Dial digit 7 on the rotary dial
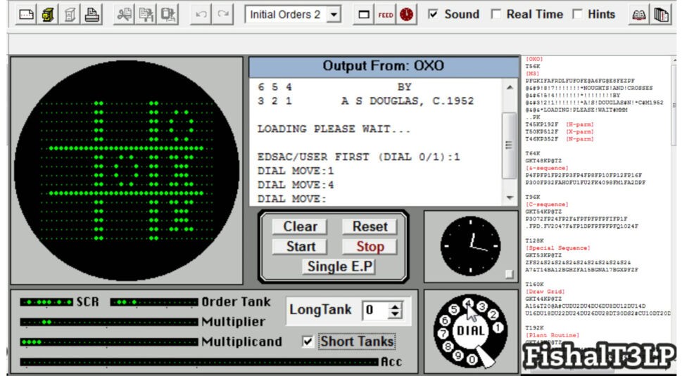The height and width of the screenshot is (376, 682). click(443, 333)
